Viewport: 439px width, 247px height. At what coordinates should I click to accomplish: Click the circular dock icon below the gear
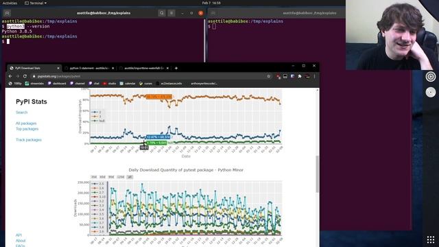click(431, 92)
